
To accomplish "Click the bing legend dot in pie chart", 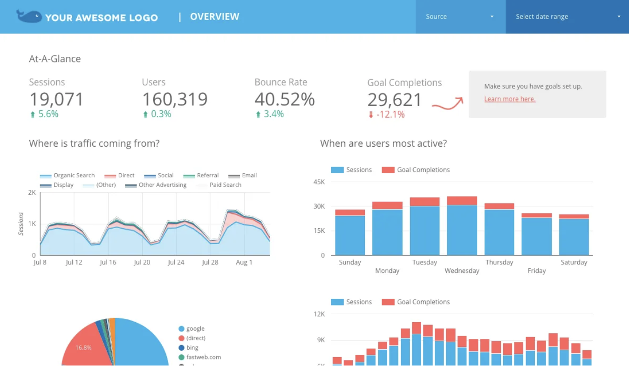I will pyautogui.click(x=181, y=348).
